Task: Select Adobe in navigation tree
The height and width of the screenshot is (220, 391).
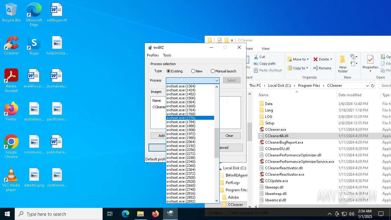Action: (233, 197)
